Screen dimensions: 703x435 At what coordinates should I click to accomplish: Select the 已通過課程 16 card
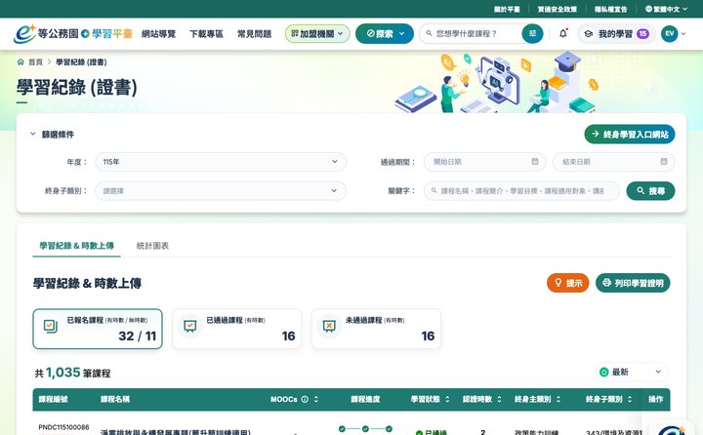pos(237,329)
